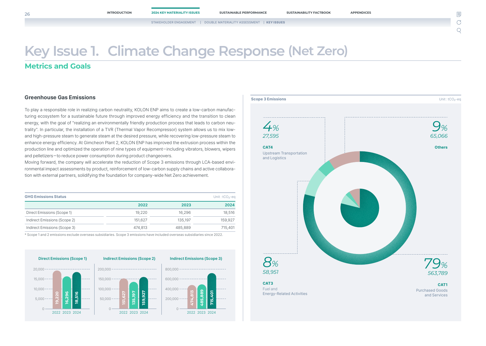The width and height of the screenshot is (486, 346).
Task: Click the Scope 3 bar labeled 485,889
Action: (202, 297)
